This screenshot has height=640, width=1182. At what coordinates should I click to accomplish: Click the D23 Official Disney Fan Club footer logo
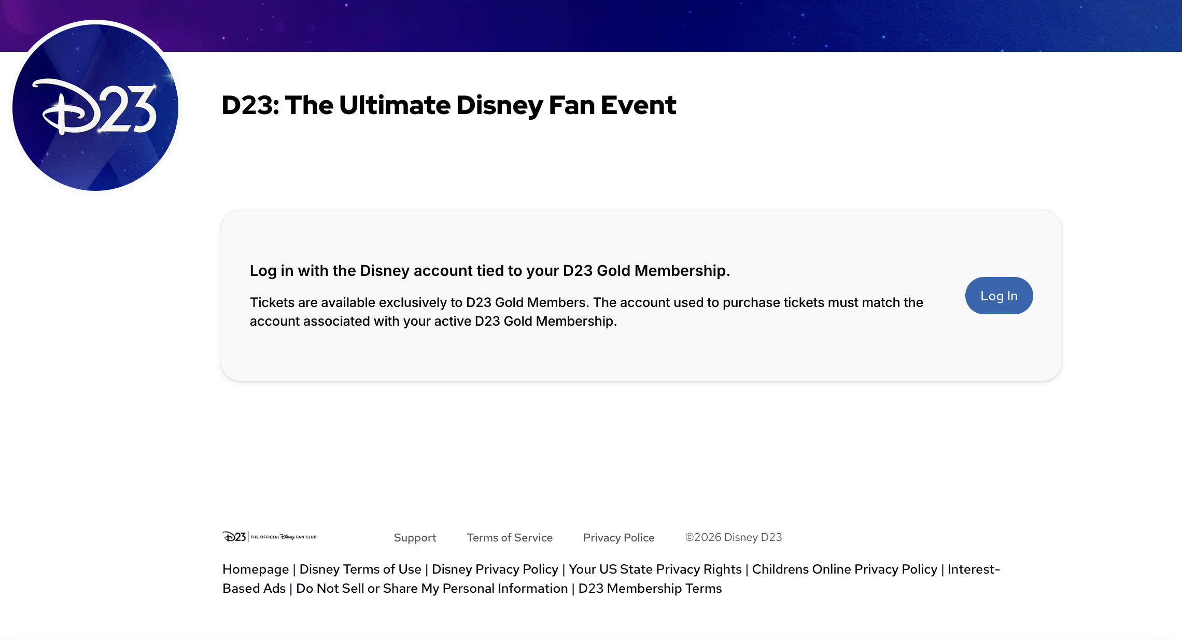(271, 537)
